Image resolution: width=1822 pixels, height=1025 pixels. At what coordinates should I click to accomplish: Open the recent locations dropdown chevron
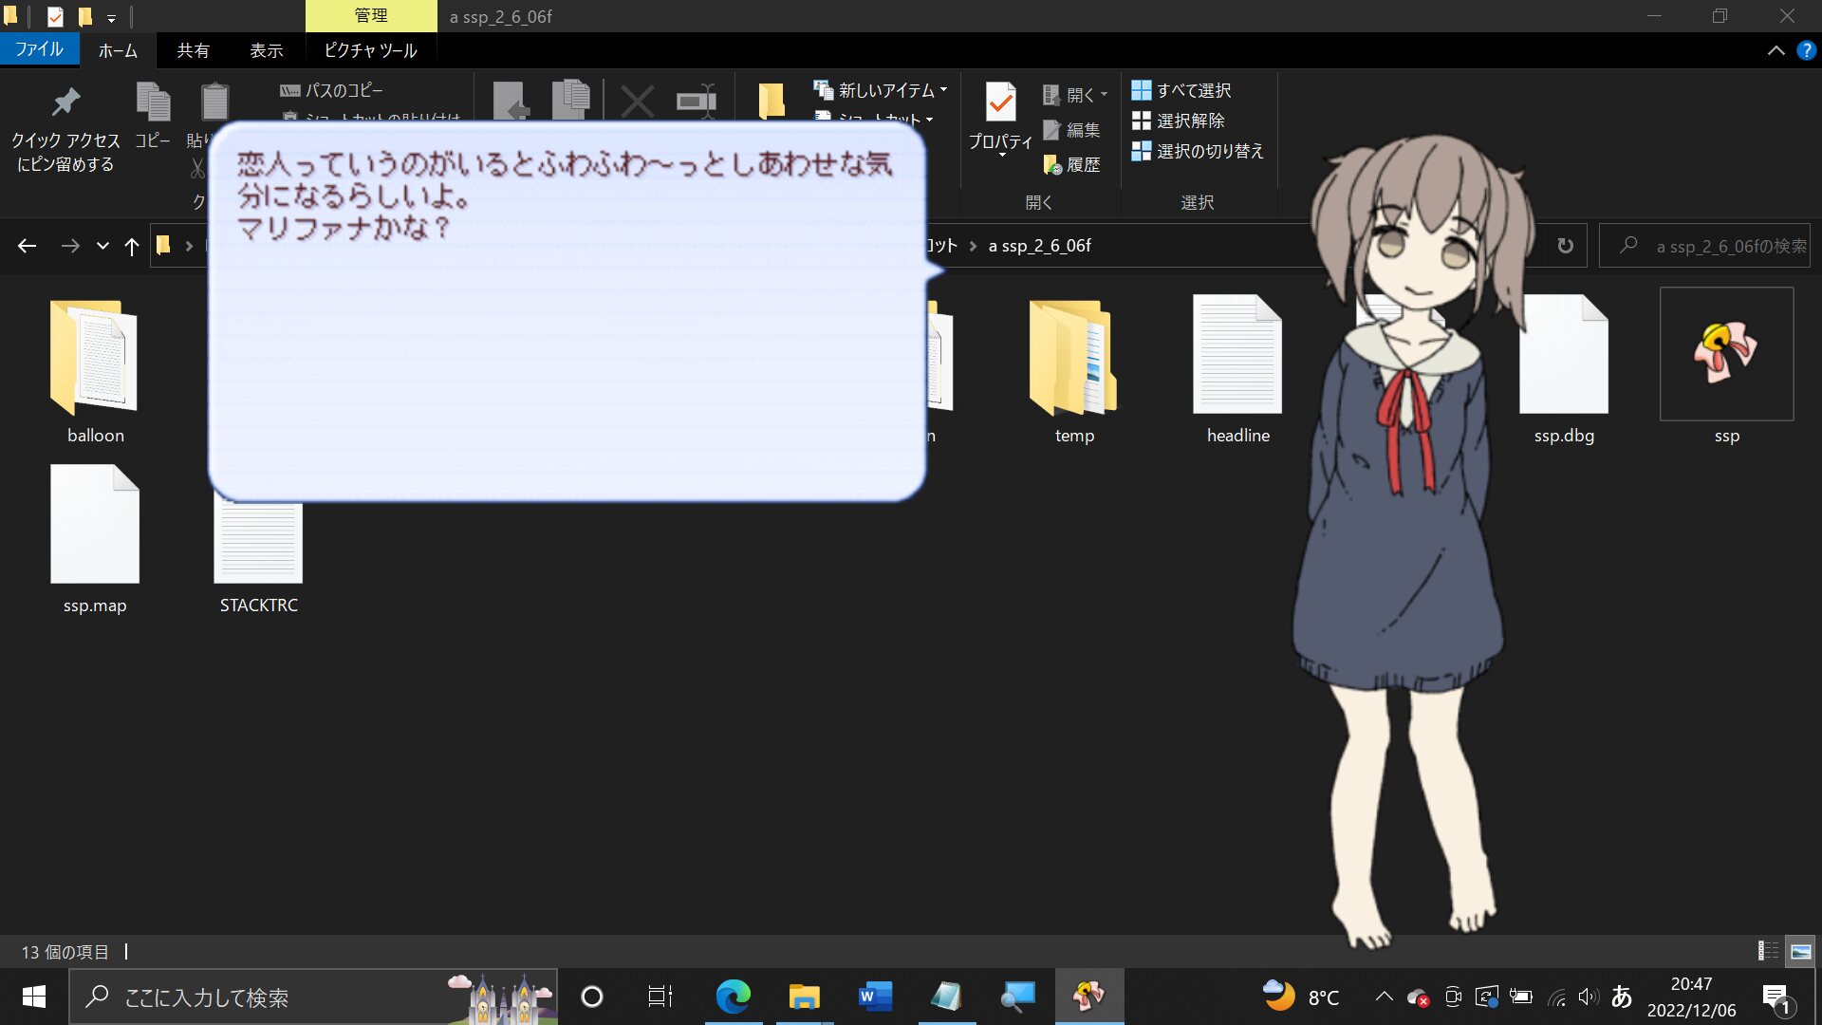point(102,246)
